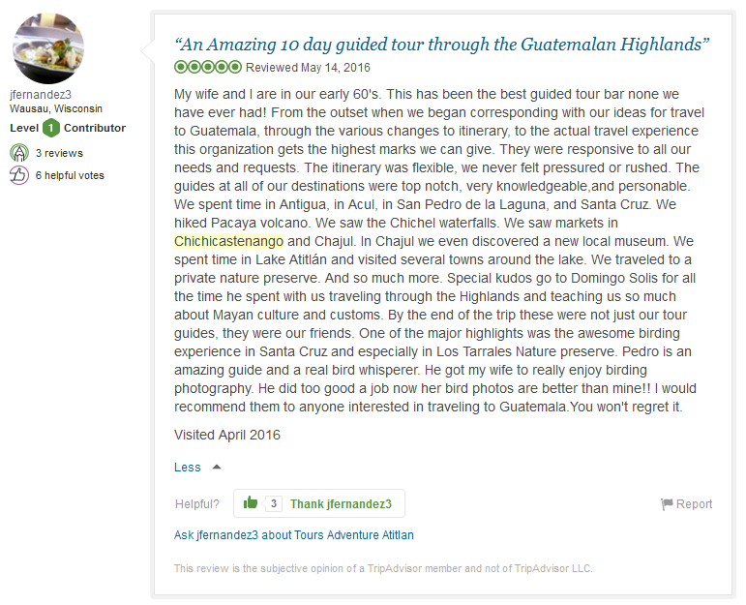746x605 pixels.
Task: Click the reviews badge icon beside 3 reviews
Action: tap(19, 153)
